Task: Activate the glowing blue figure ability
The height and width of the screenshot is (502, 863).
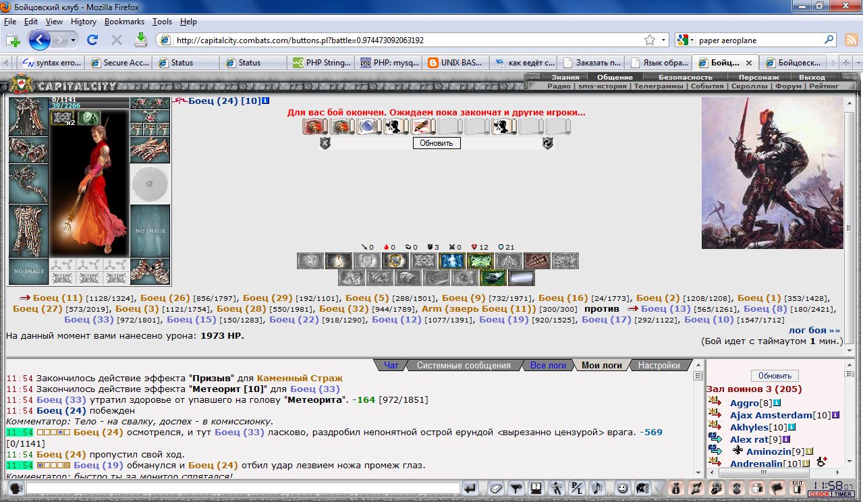Action: pos(452,260)
